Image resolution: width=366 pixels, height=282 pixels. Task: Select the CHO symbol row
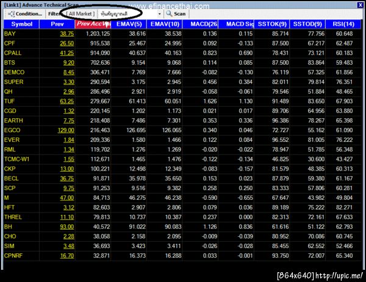(x=182, y=236)
